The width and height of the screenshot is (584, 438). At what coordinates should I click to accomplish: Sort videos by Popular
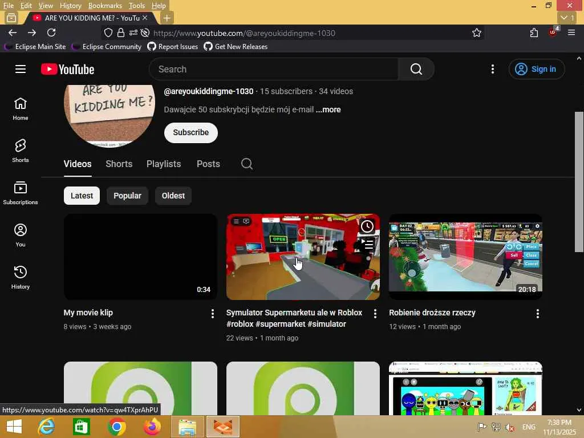(127, 196)
